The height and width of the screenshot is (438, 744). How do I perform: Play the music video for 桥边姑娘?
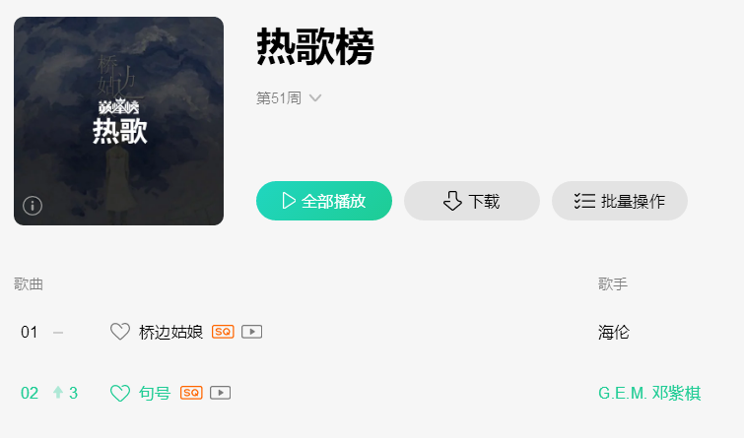point(252,332)
